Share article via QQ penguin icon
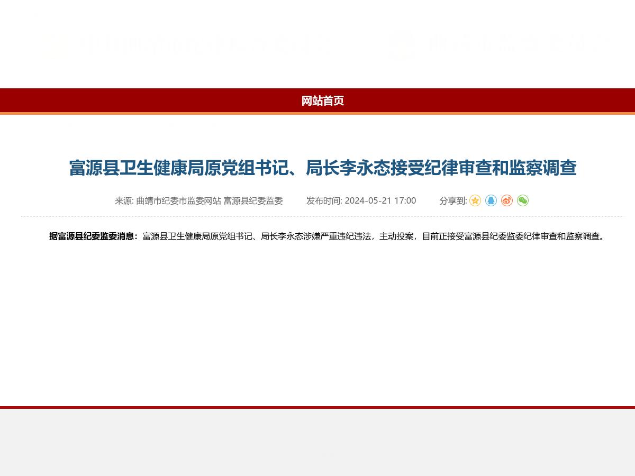 491,200
